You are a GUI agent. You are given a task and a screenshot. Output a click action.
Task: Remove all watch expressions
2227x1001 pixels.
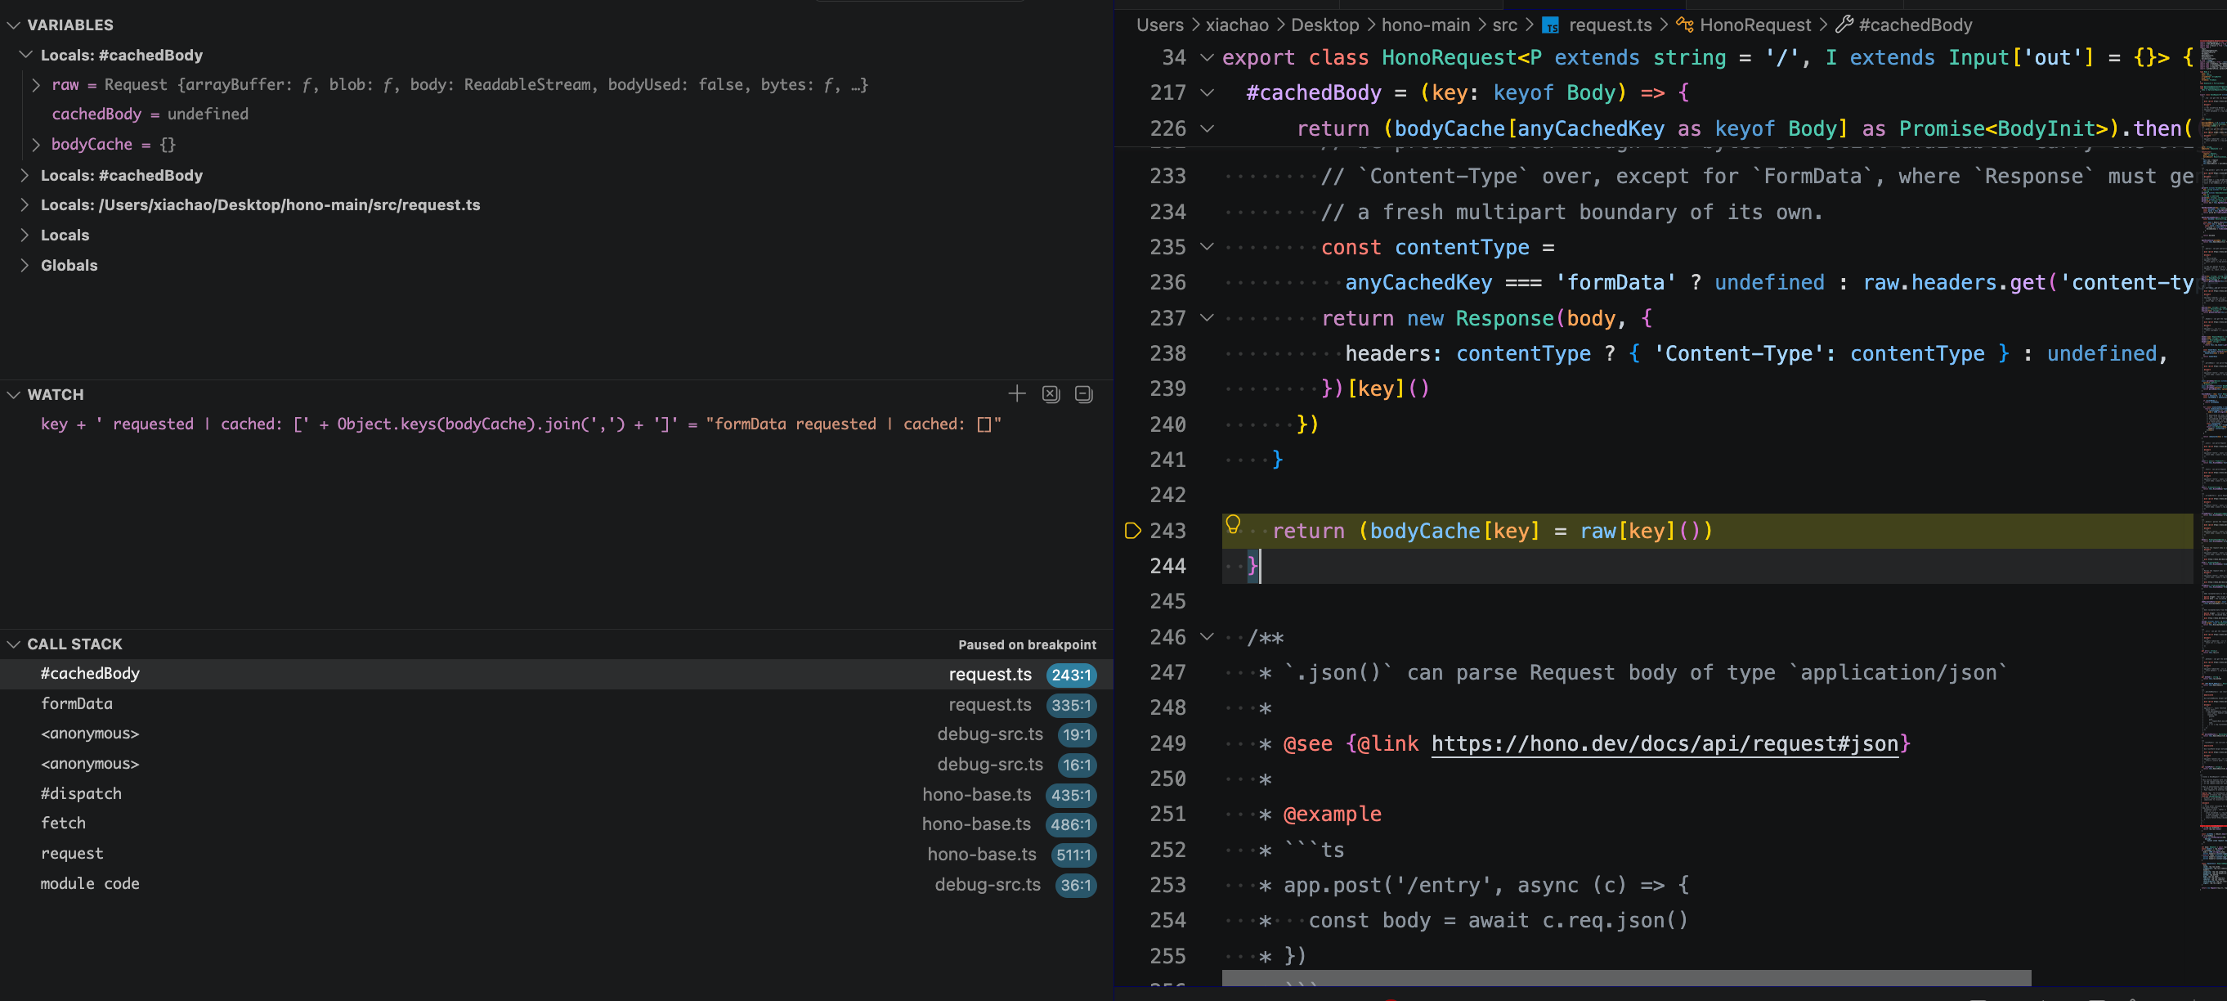(x=1051, y=394)
